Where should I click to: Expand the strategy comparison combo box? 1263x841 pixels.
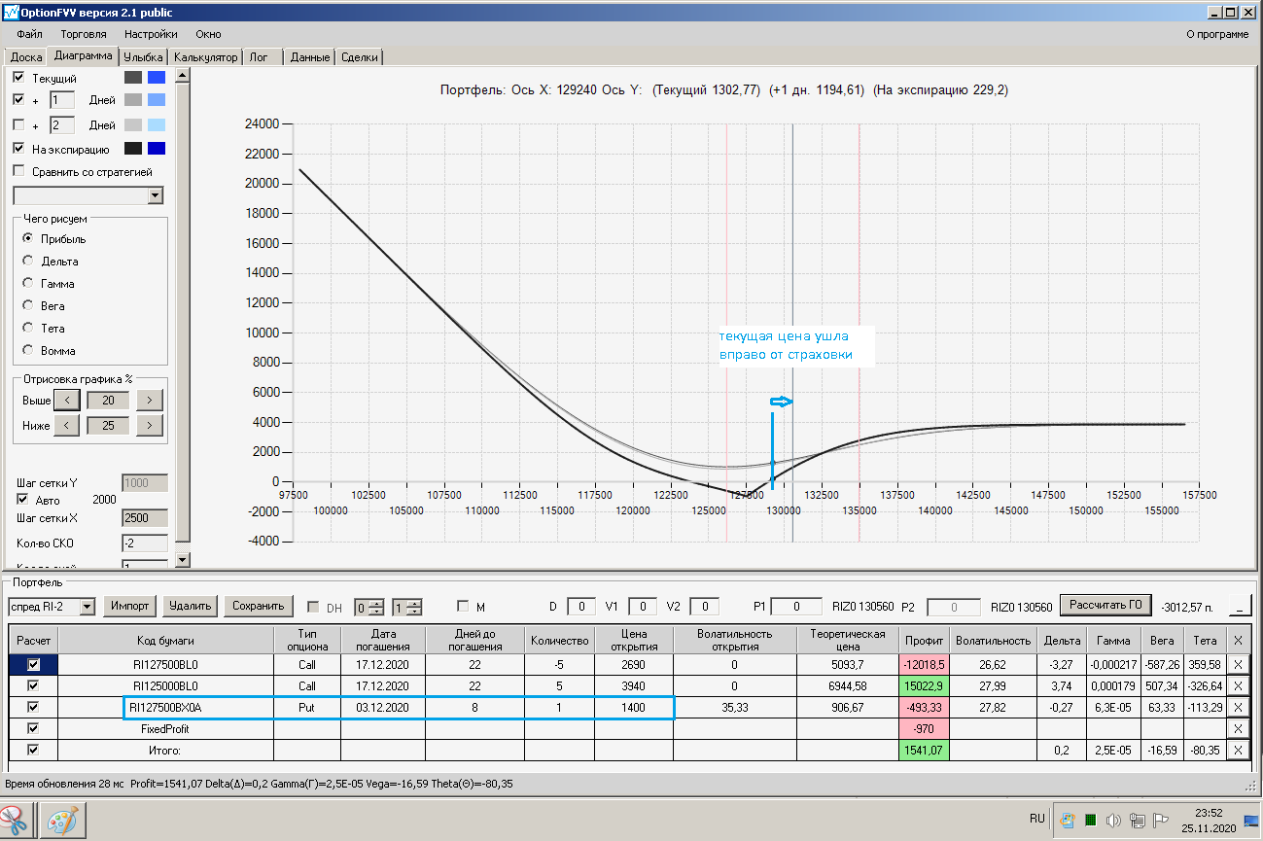(x=155, y=196)
